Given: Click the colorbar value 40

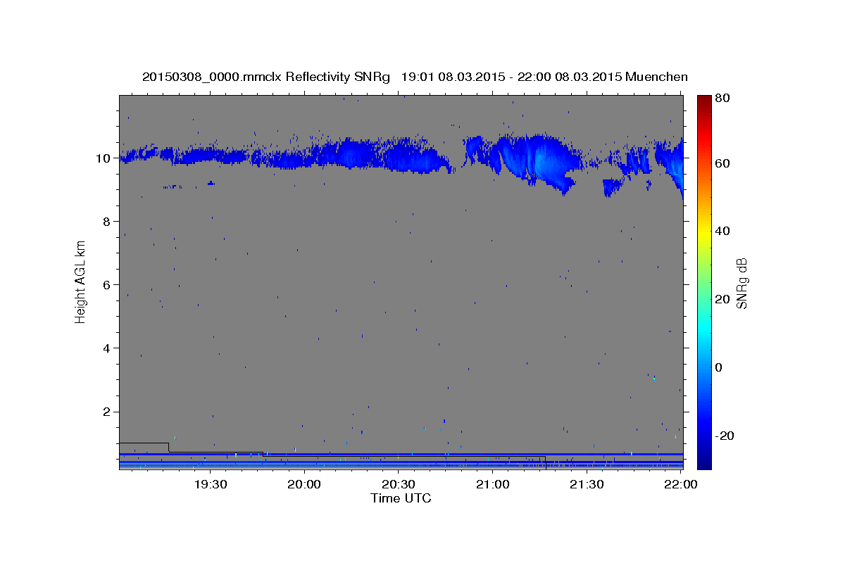Looking at the screenshot, I should pyautogui.click(x=722, y=231).
